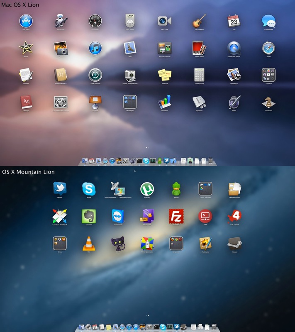Viewport: 295px width, 332px height.
Task: Launch Safari compass in Lion Launchpad
Action: [x=268, y=48]
